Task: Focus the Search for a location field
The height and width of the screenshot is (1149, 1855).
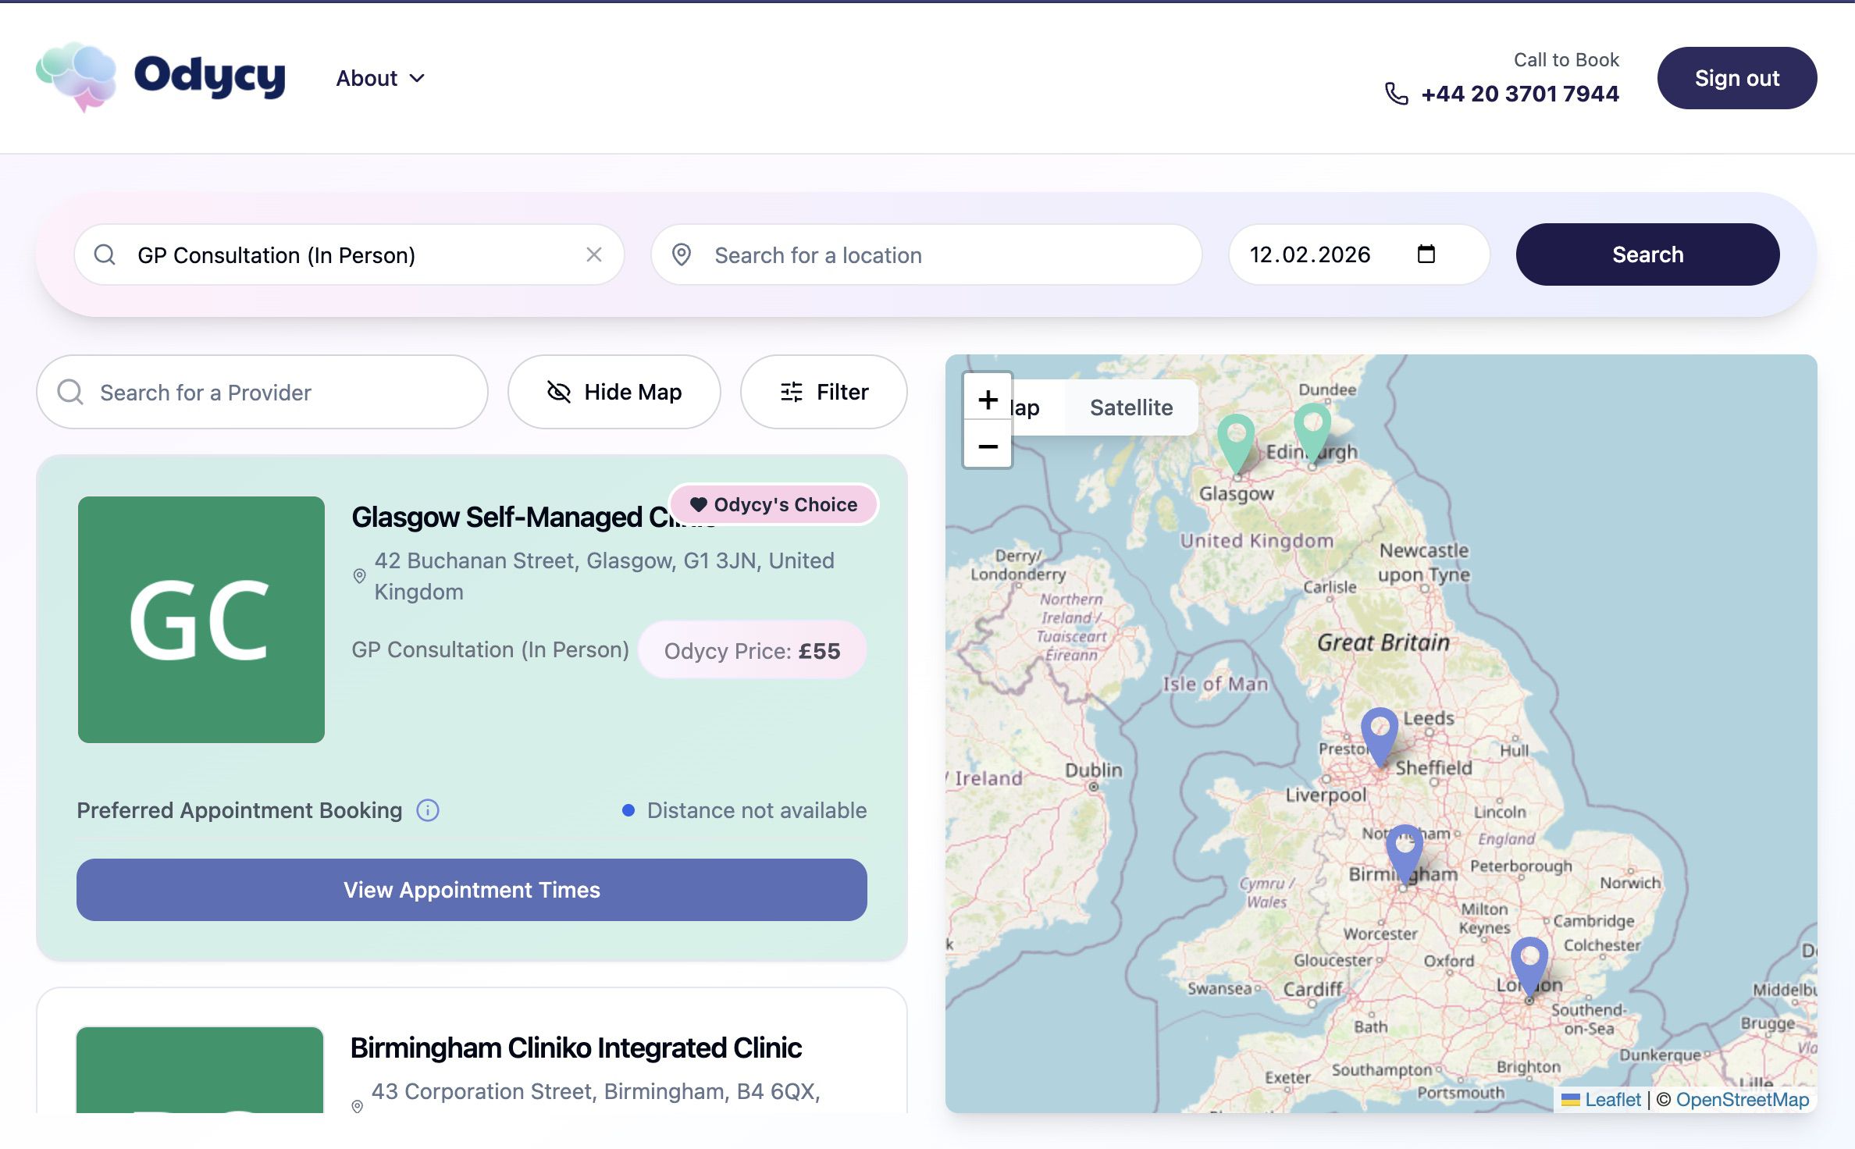Action: [x=926, y=254]
